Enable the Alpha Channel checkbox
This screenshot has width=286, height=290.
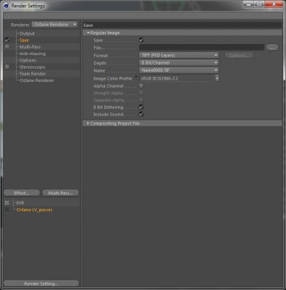click(141, 86)
